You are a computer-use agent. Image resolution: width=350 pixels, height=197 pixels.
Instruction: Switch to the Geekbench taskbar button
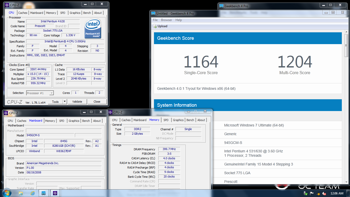44,193
